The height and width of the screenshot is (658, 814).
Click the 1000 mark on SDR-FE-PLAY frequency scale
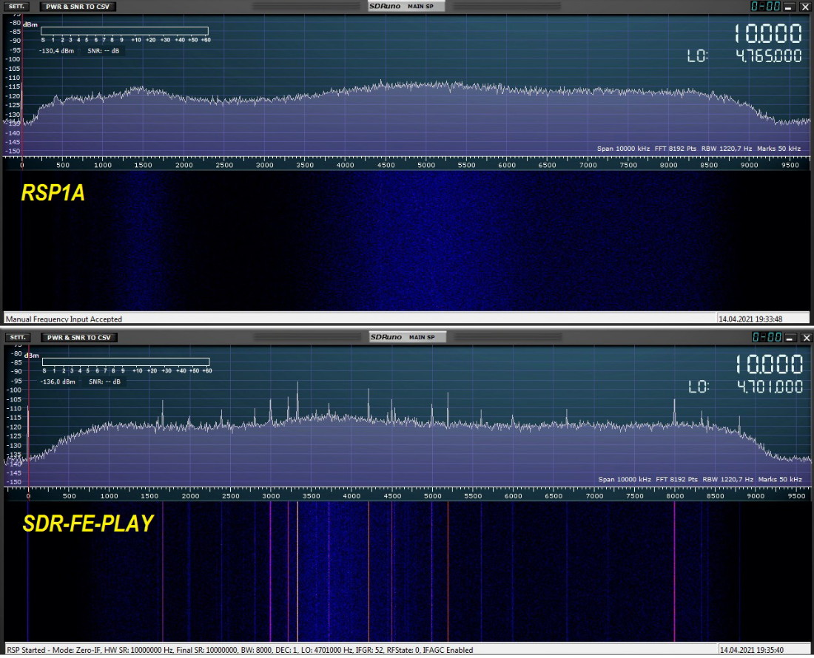[x=109, y=495]
